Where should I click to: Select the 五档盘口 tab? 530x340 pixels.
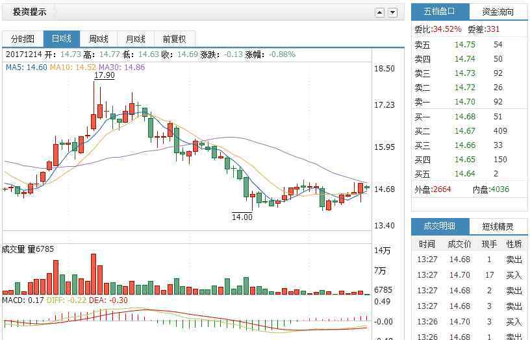(x=440, y=12)
